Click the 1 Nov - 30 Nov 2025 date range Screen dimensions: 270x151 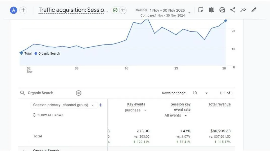[x=167, y=10]
